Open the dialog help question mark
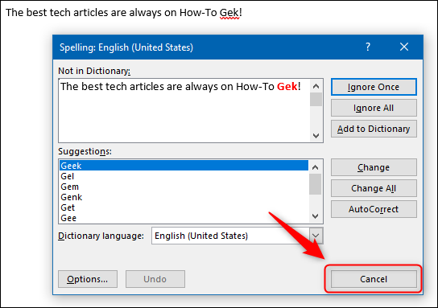The height and width of the screenshot is (308, 438). (x=368, y=47)
